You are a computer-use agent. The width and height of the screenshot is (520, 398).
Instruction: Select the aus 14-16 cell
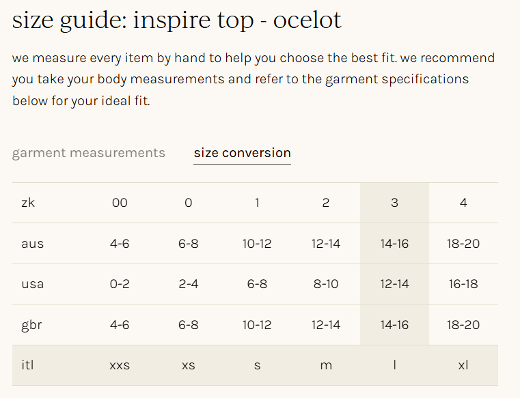(x=394, y=244)
